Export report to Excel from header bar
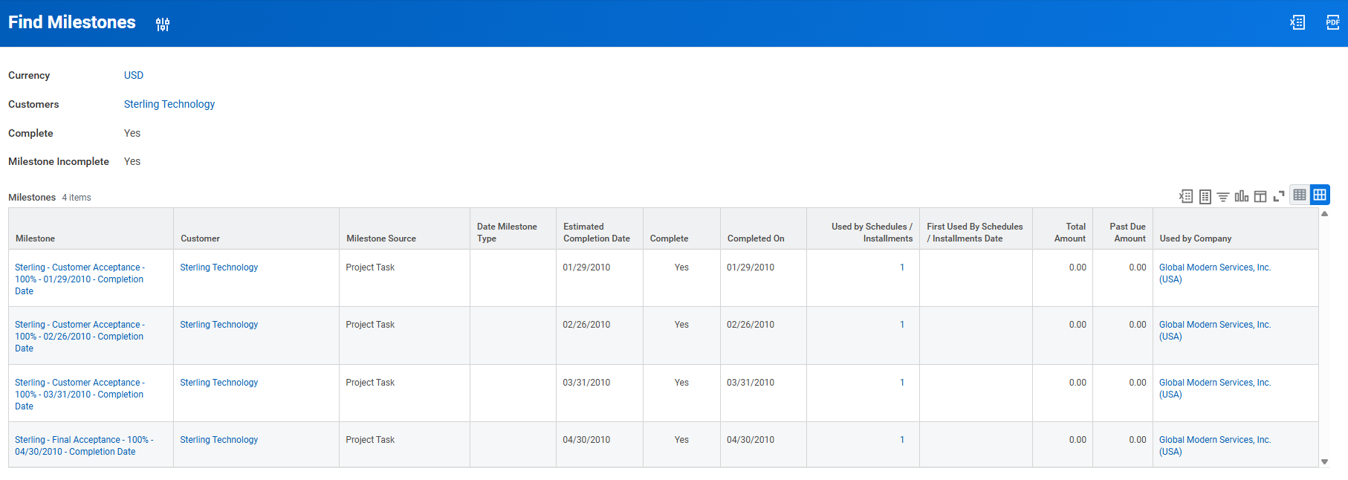Image resolution: width=1348 pixels, height=480 pixels. point(1297,22)
